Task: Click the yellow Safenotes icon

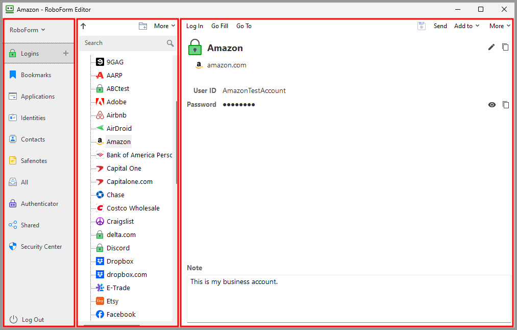Action: pyautogui.click(x=13, y=160)
